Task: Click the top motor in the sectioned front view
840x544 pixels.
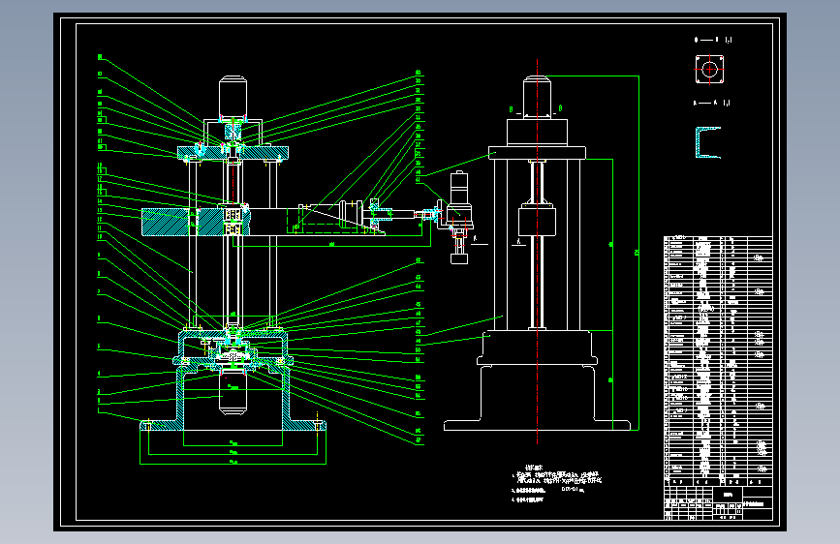Action: click(233, 98)
